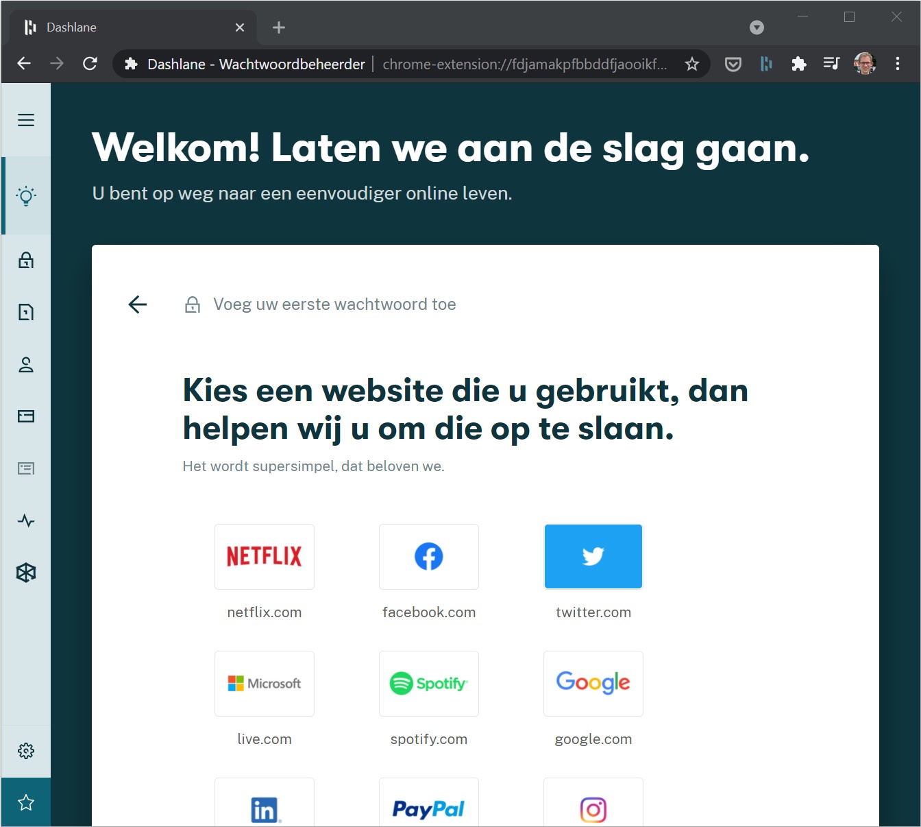Screen dimensions: 921x827
Task: Open the Pocket extension icon
Action: pyautogui.click(x=733, y=64)
